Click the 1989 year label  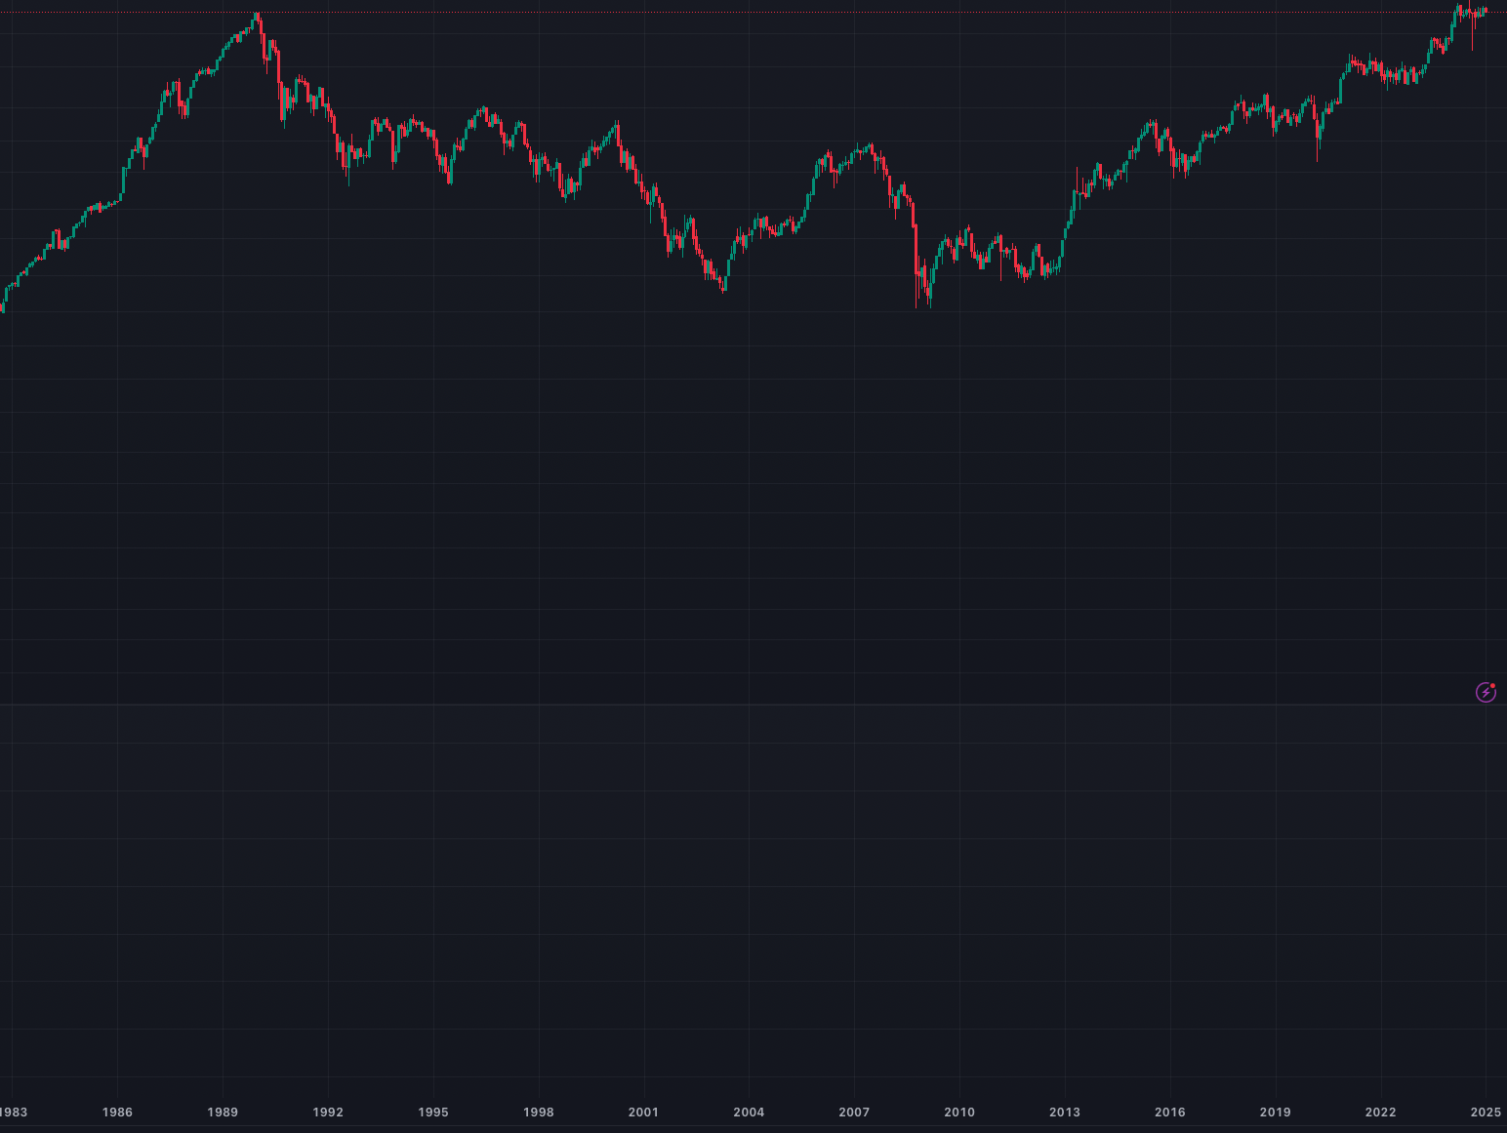[x=224, y=1112]
